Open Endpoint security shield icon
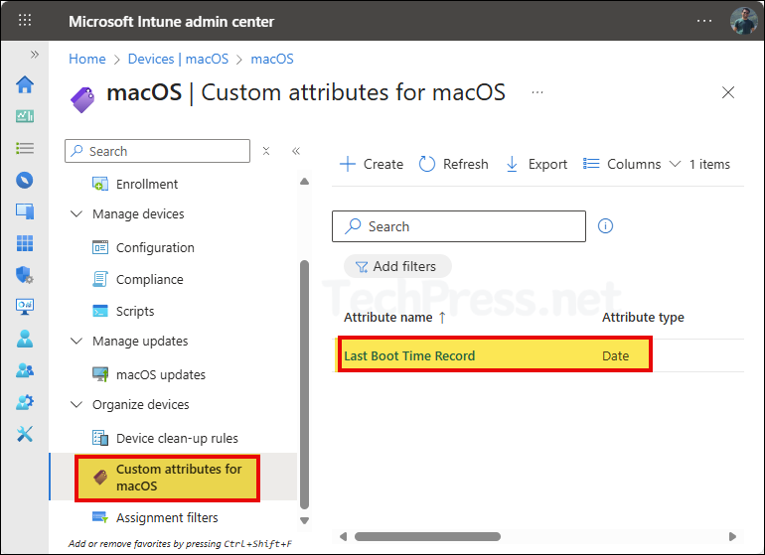This screenshot has width=765, height=555. pos(25,275)
